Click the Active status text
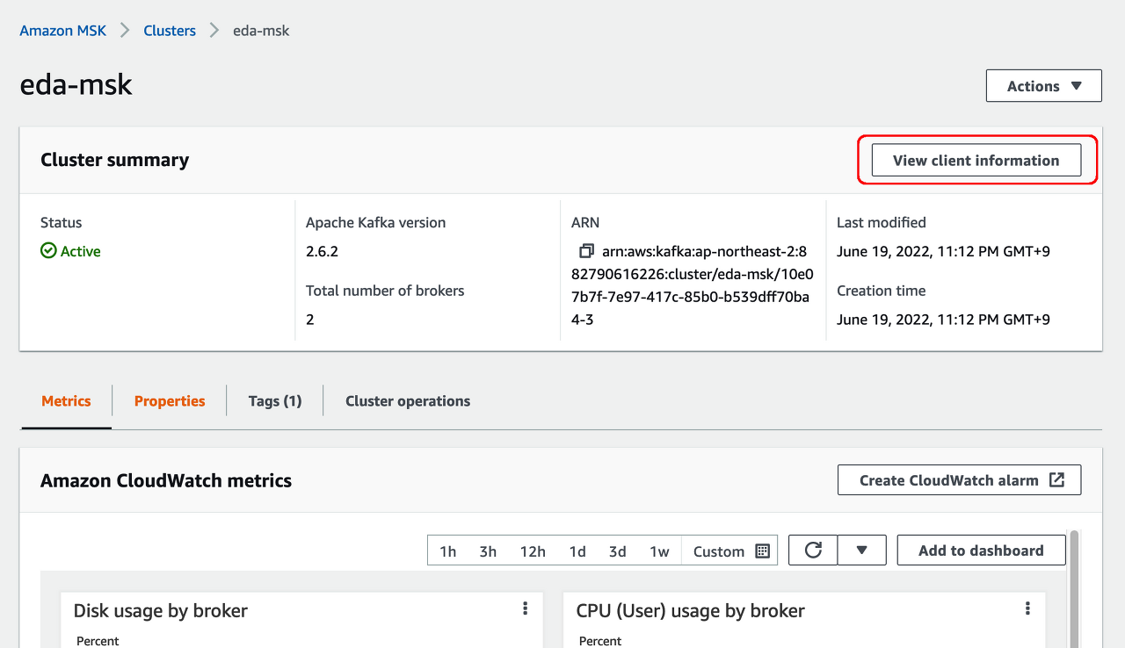The height and width of the screenshot is (648, 1125). click(81, 251)
